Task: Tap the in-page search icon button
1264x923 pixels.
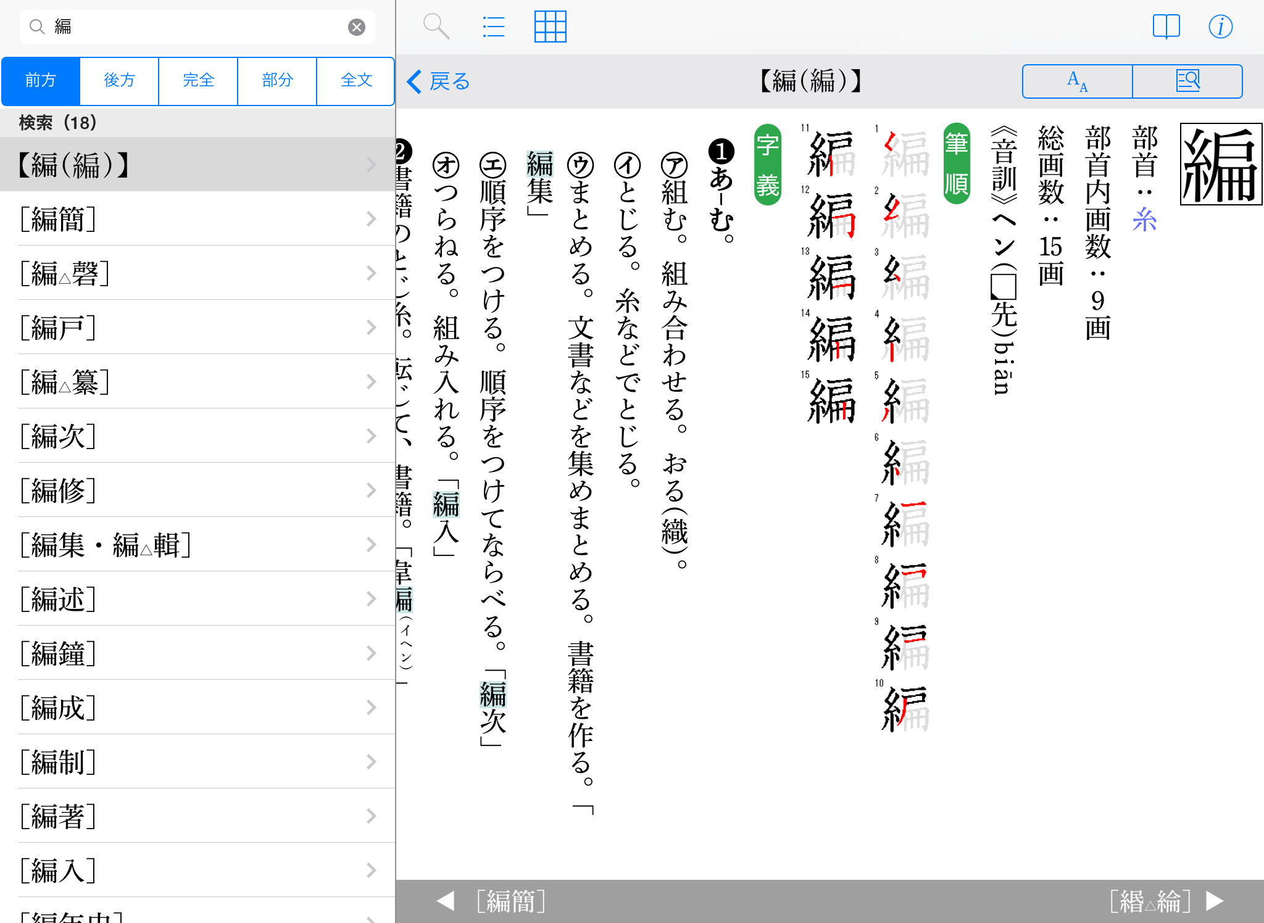Action: (1187, 81)
